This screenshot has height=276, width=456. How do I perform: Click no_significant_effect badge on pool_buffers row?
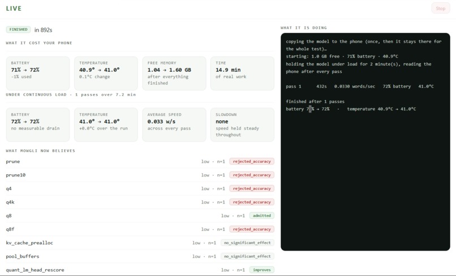pyautogui.click(x=247, y=256)
